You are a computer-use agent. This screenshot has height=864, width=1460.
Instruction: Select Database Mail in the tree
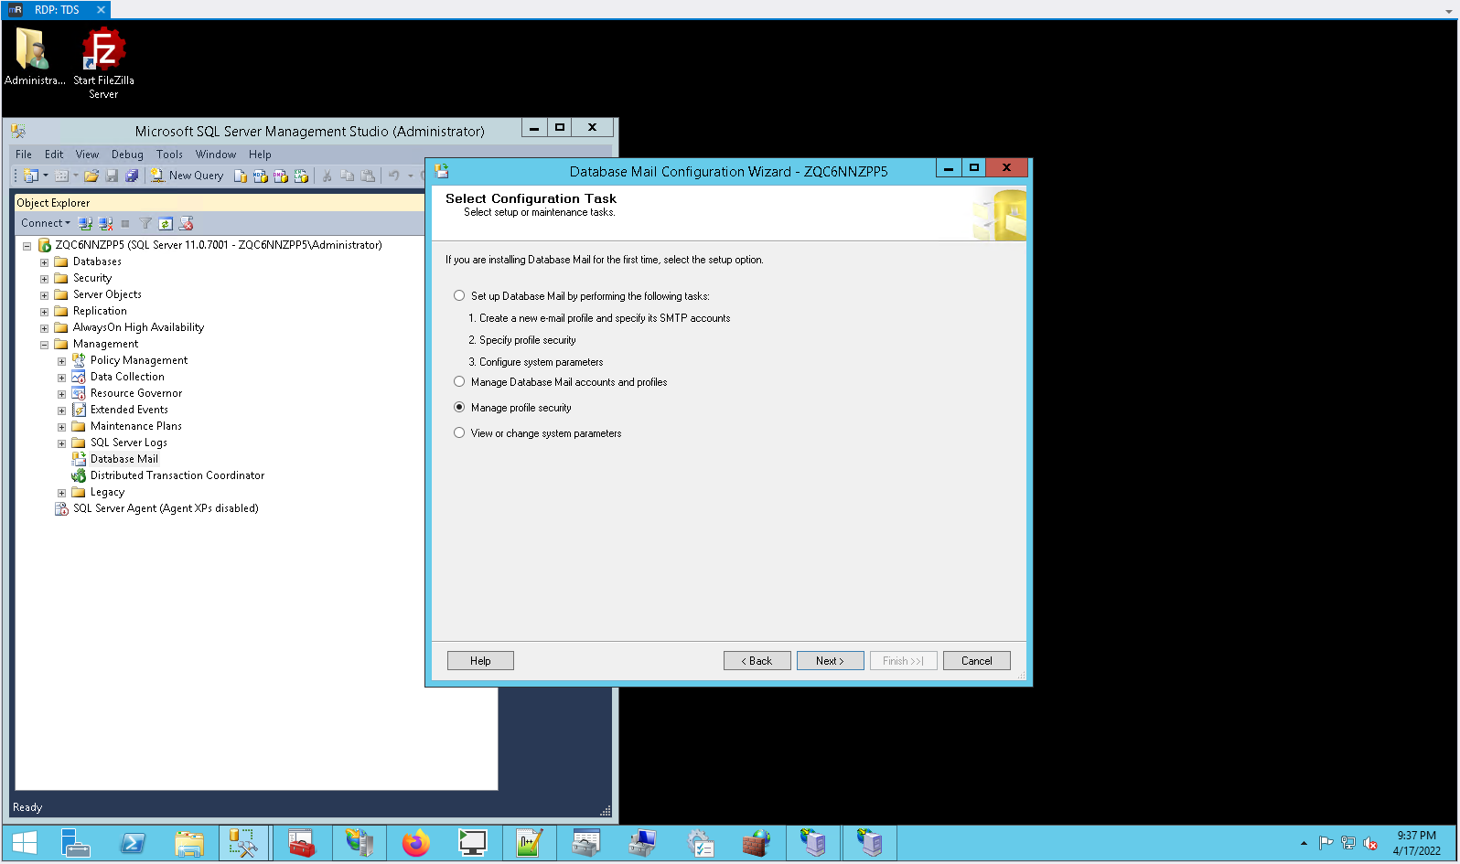pyautogui.click(x=124, y=459)
